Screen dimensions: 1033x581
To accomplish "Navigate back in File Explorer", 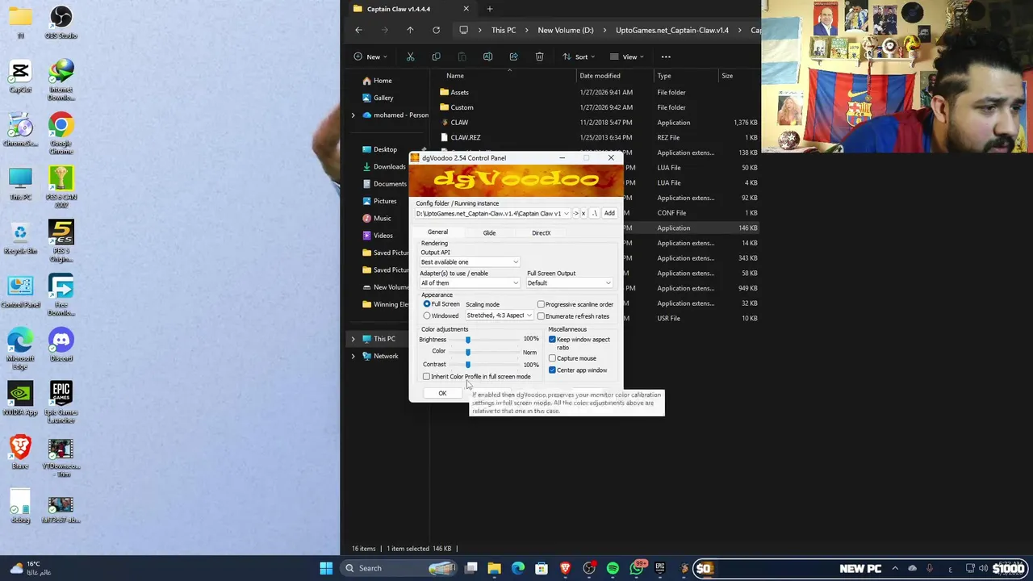I will [x=358, y=30].
